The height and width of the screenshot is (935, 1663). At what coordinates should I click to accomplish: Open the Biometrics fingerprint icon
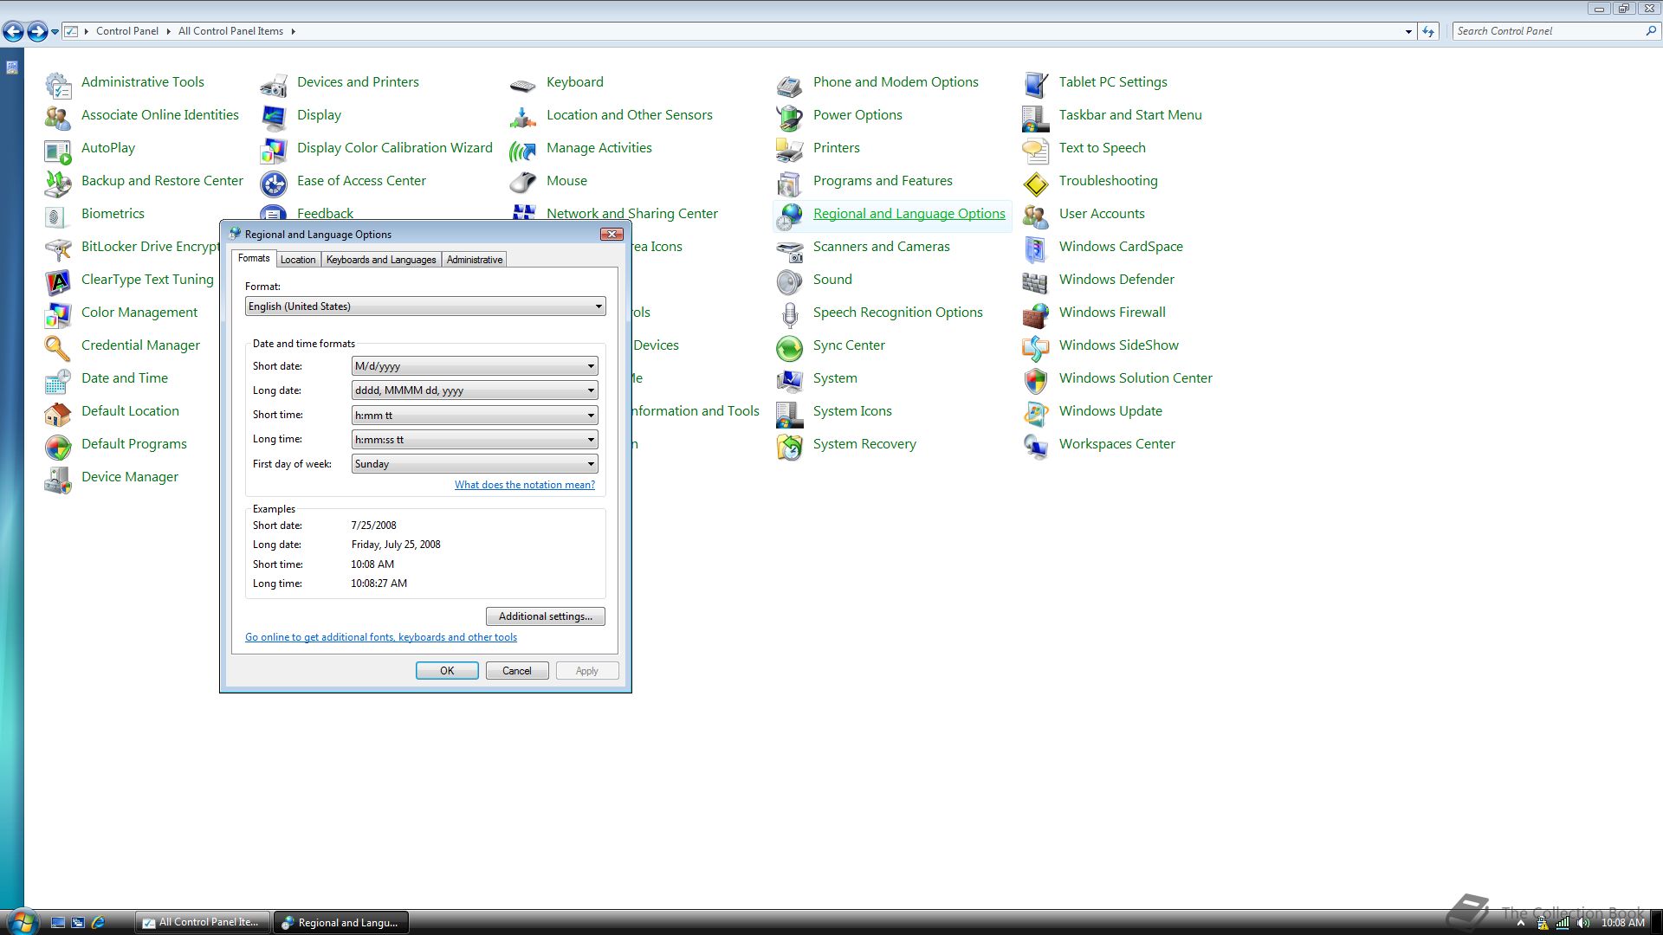click(57, 216)
